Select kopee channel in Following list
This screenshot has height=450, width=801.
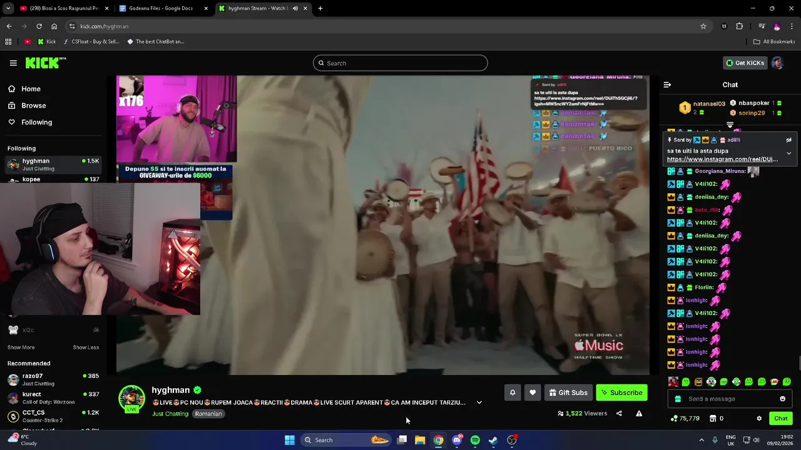(x=53, y=179)
